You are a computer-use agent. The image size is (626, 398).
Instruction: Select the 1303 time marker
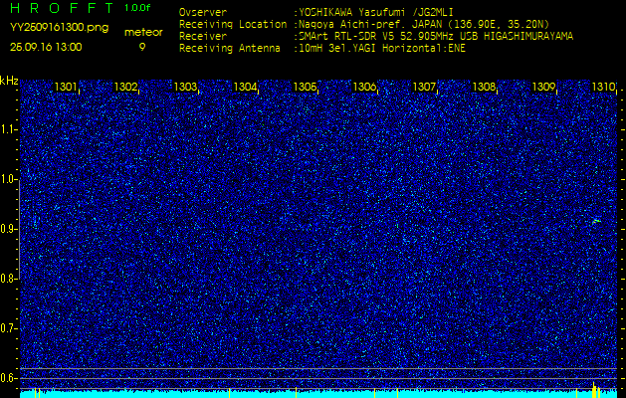[x=186, y=88]
